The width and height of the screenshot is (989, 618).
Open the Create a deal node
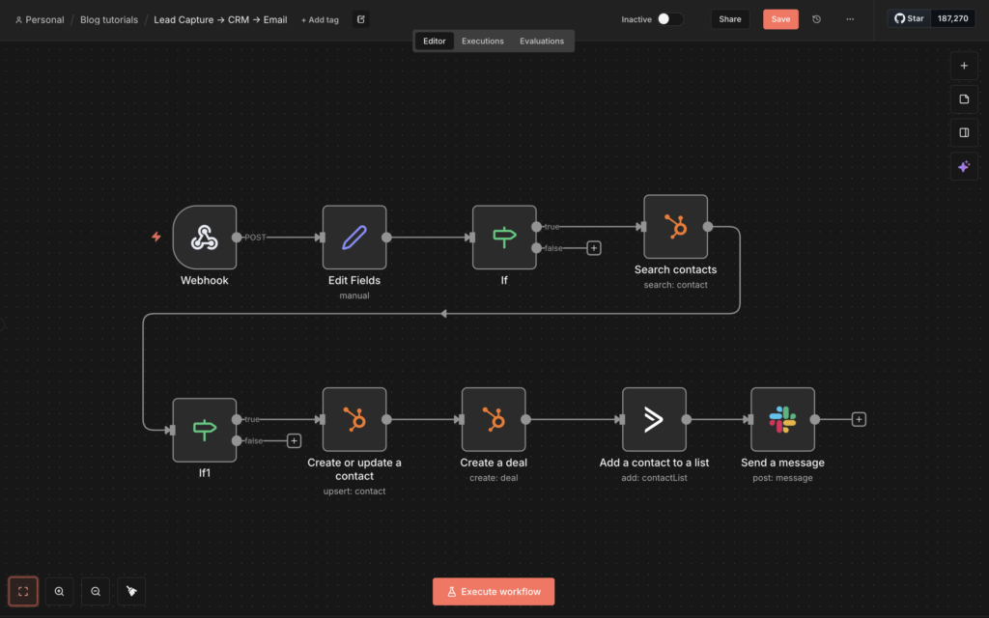pos(494,419)
